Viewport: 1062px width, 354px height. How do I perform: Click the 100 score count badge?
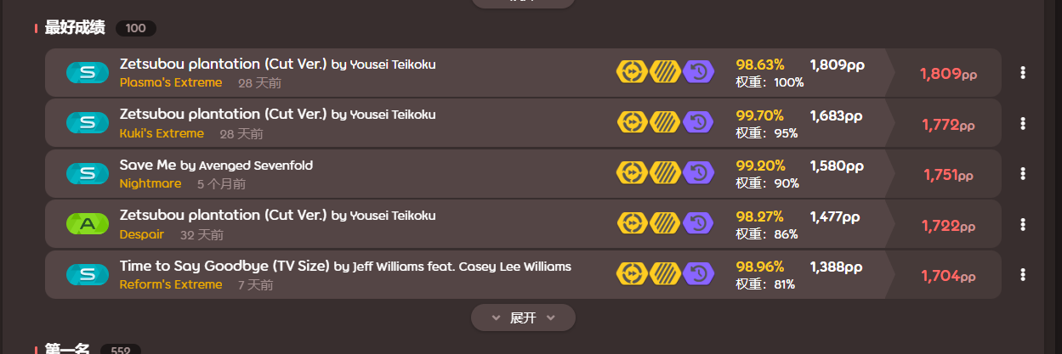pyautogui.click(x=135, y=28)
